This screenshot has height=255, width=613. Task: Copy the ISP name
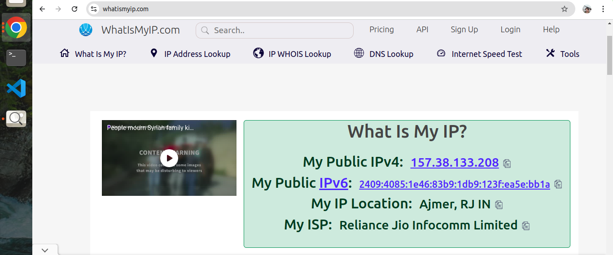(x=526, y=226)
